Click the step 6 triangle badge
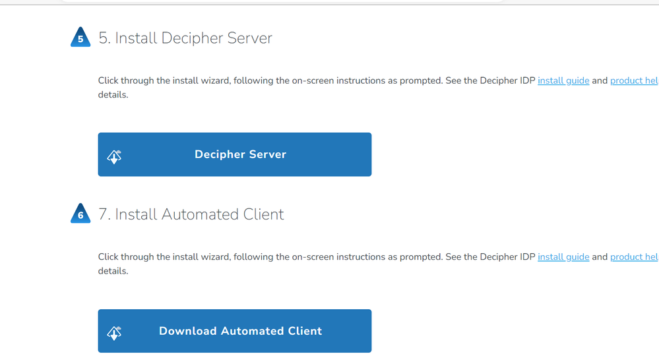The width and height of the screenshot is (659, 354). [80, 214]
